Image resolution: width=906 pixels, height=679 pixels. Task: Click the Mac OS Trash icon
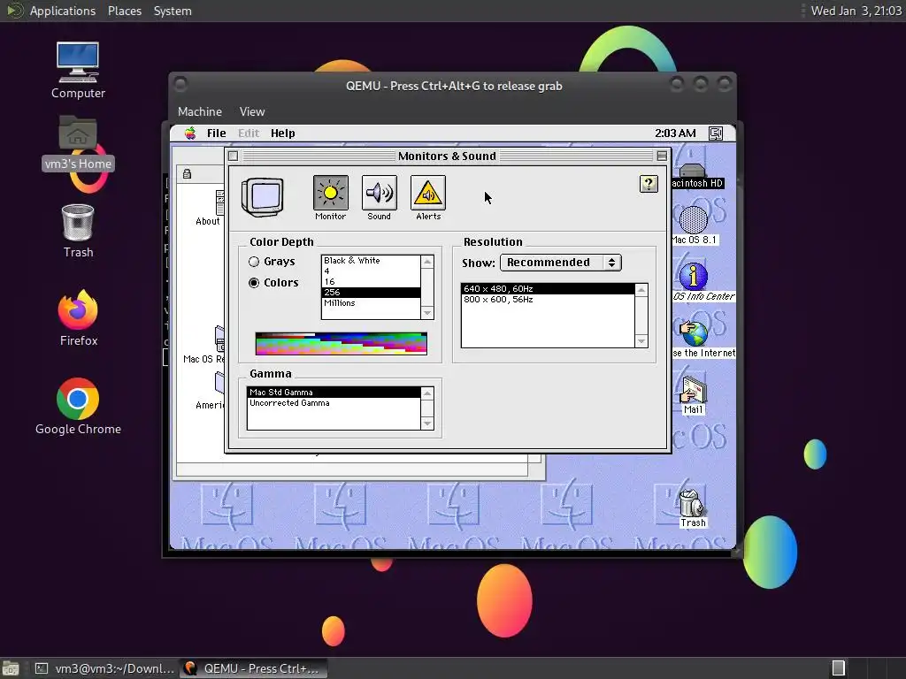(692, 503)
